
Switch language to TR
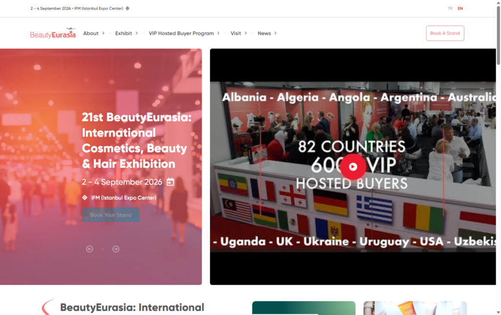point(450,8)
